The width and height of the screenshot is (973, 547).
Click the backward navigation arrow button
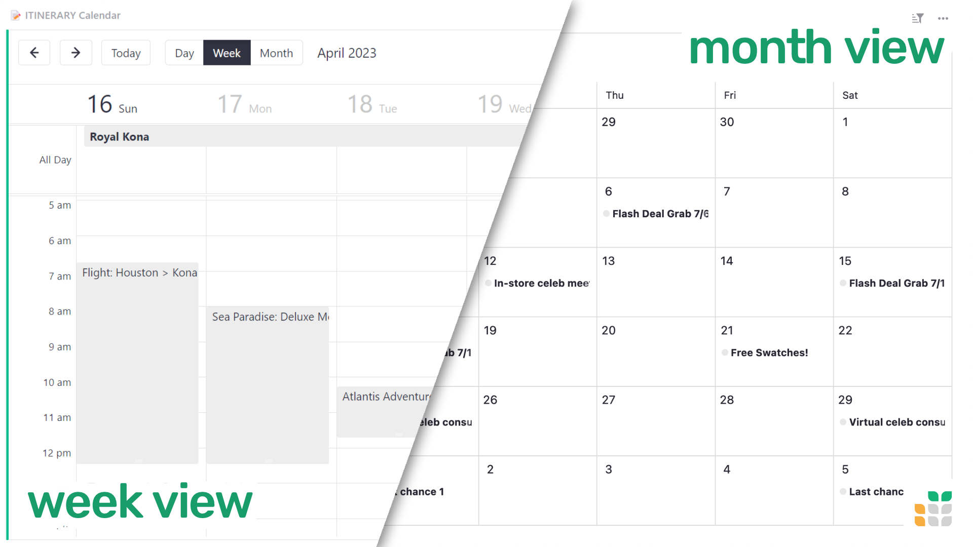(34, 53)
